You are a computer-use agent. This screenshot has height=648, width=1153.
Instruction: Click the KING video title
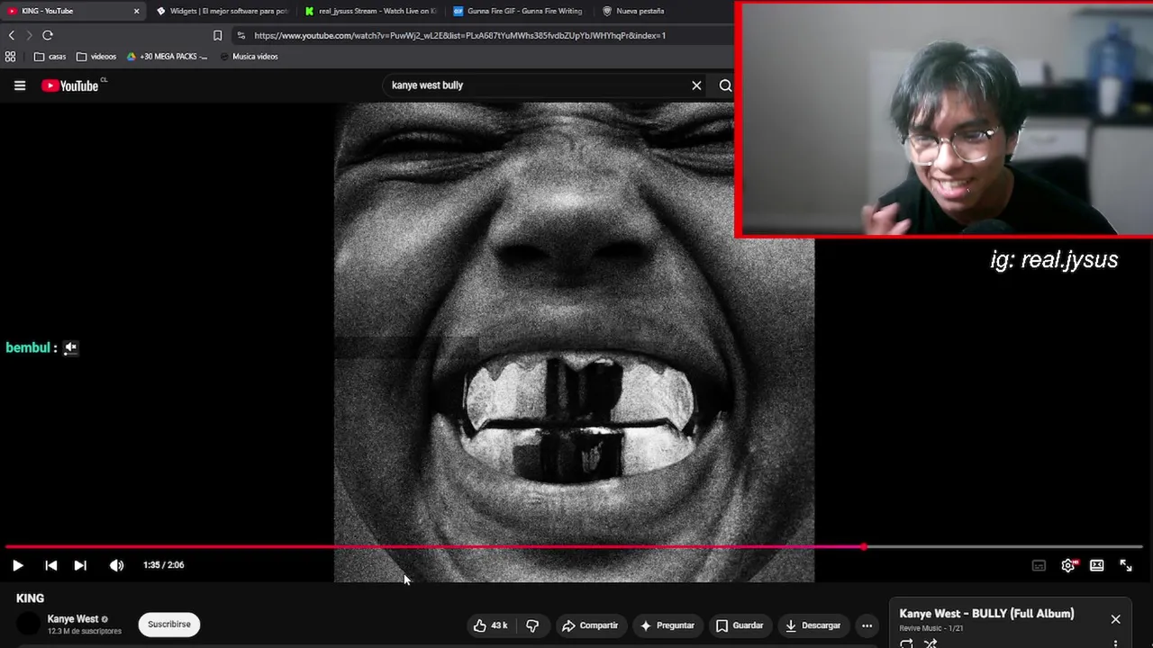[30, 598]
